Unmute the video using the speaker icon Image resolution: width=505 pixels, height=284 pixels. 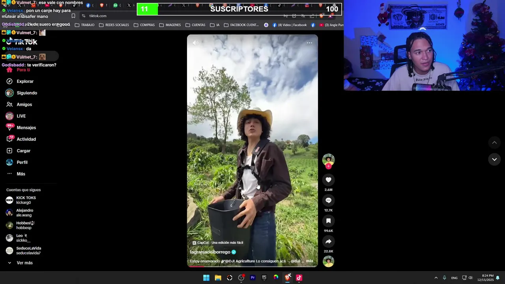click(x=195, y=43)
